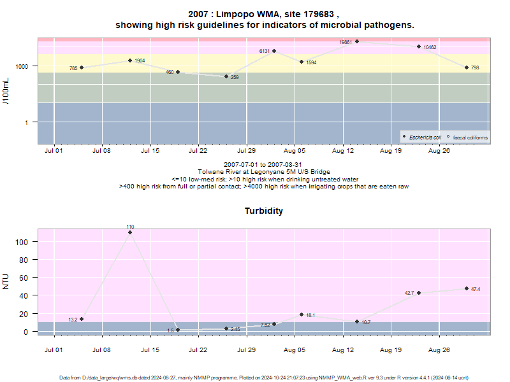Select the data point labeled 798
This screenshot has height=382, width=510.
(x=467, y=67)
